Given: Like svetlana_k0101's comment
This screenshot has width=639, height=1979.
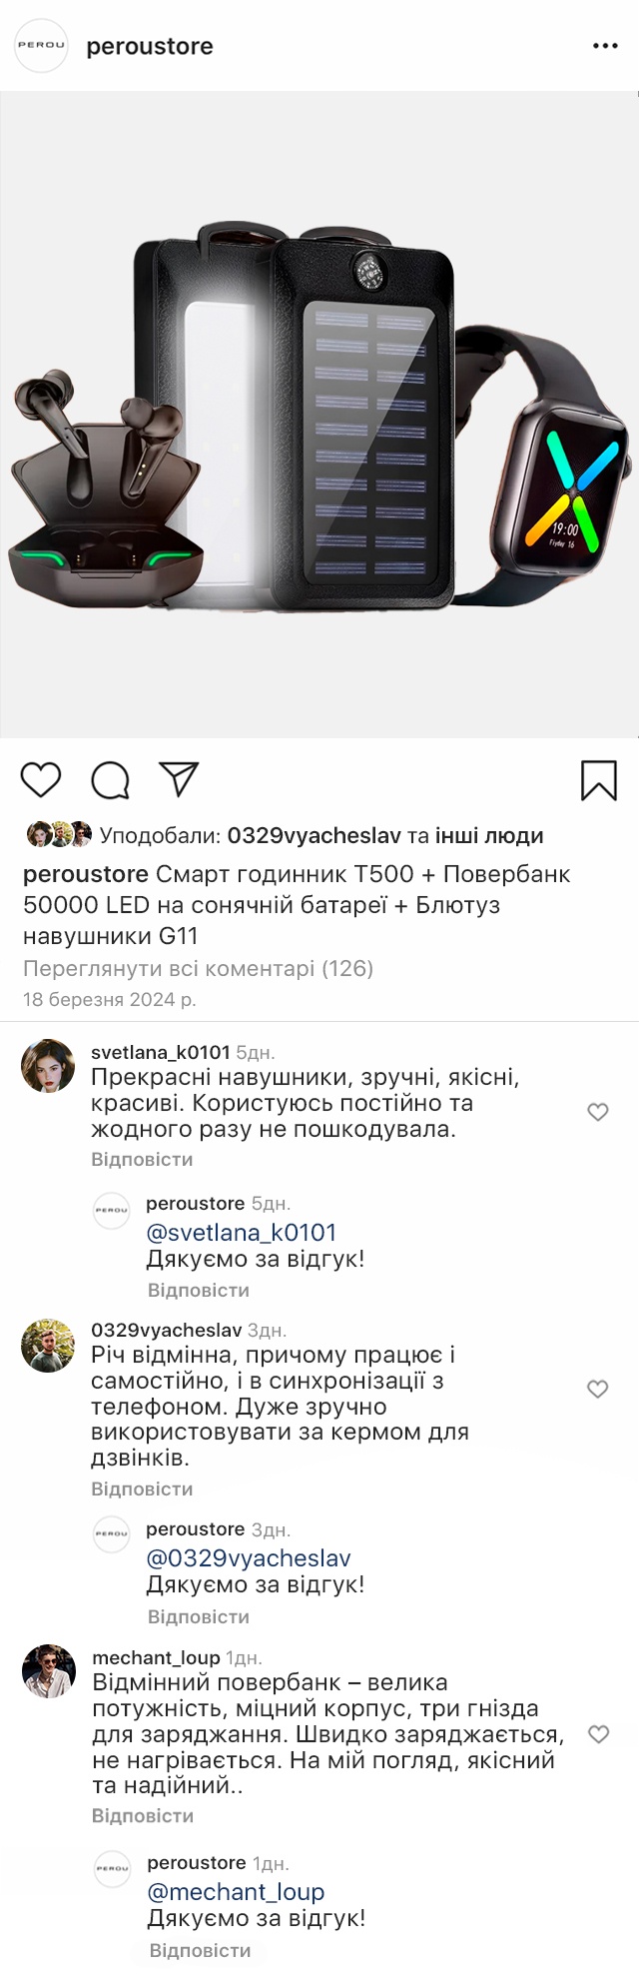Looking at the screenshot, I should click(598, 1112).
